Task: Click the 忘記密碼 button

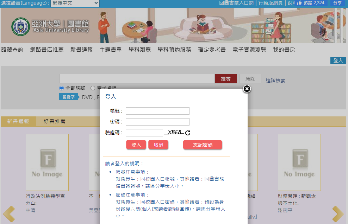Action: 203,145
